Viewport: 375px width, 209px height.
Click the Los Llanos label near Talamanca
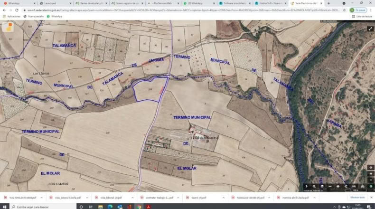tap(41, 73)
